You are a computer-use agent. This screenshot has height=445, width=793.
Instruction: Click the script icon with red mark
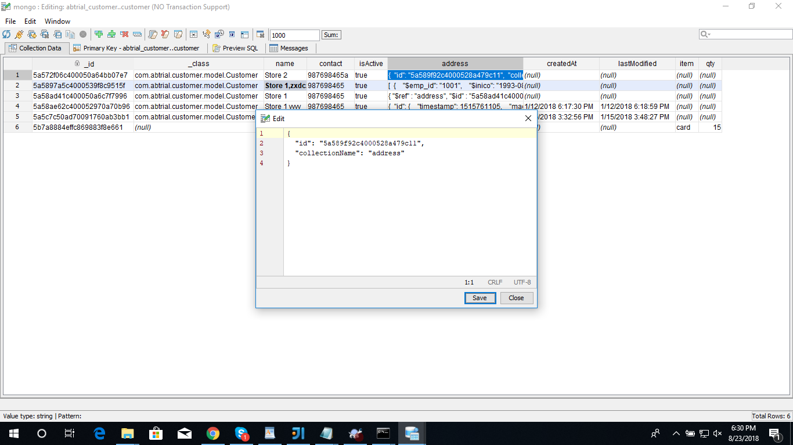165,35
